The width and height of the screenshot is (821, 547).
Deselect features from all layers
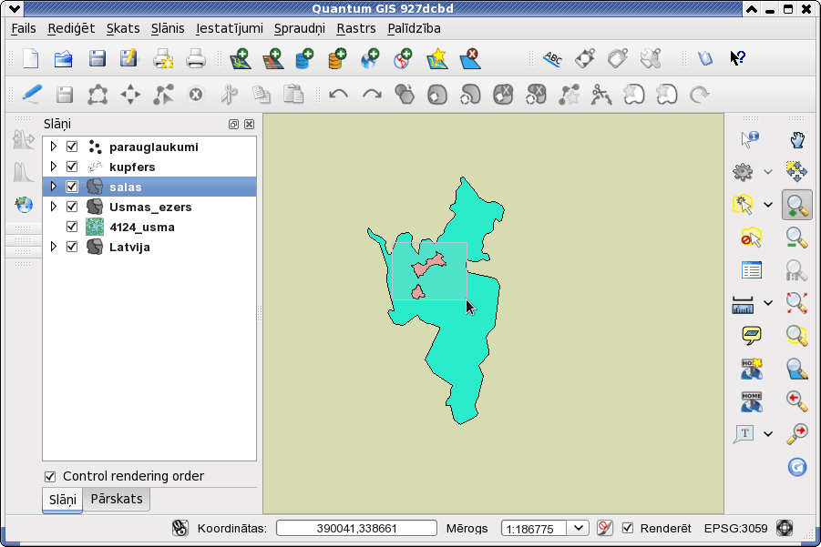tap(752, 238)
